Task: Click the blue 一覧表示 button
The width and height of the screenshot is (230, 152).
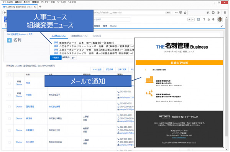Action: coord(56,57)
